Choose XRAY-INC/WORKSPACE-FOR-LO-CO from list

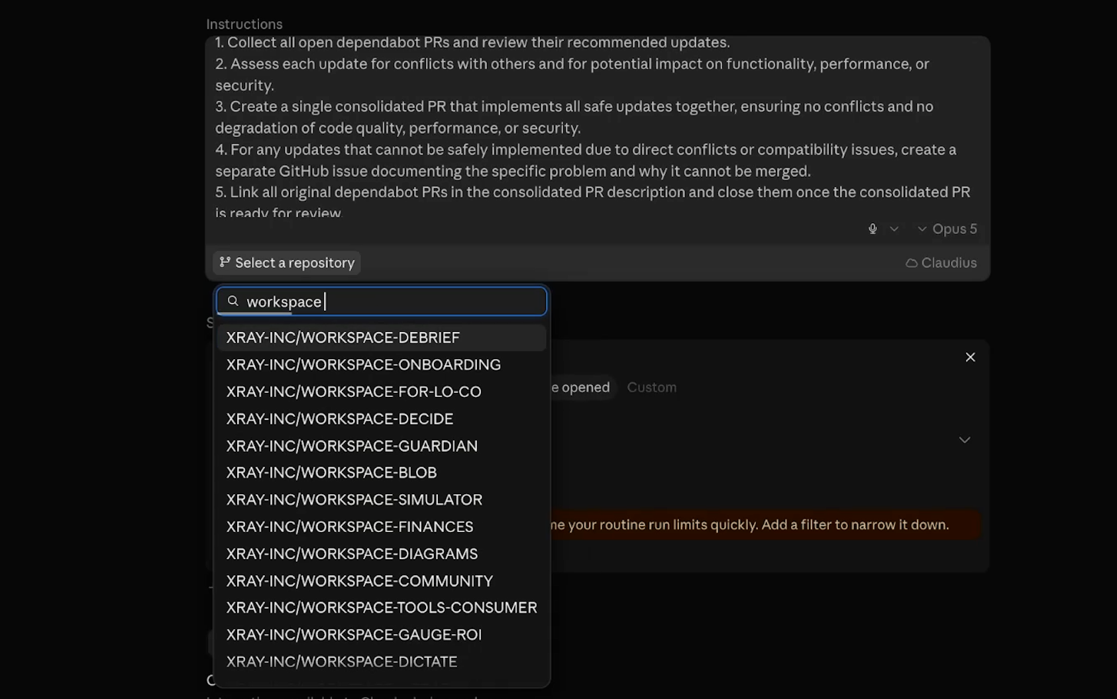pos(382,392)
